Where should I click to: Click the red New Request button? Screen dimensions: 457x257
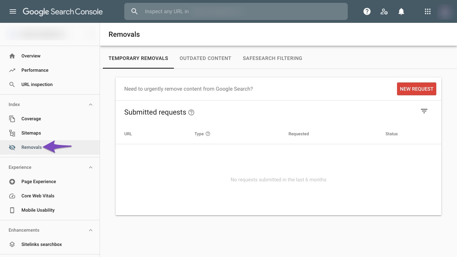[x=417, y=89]
